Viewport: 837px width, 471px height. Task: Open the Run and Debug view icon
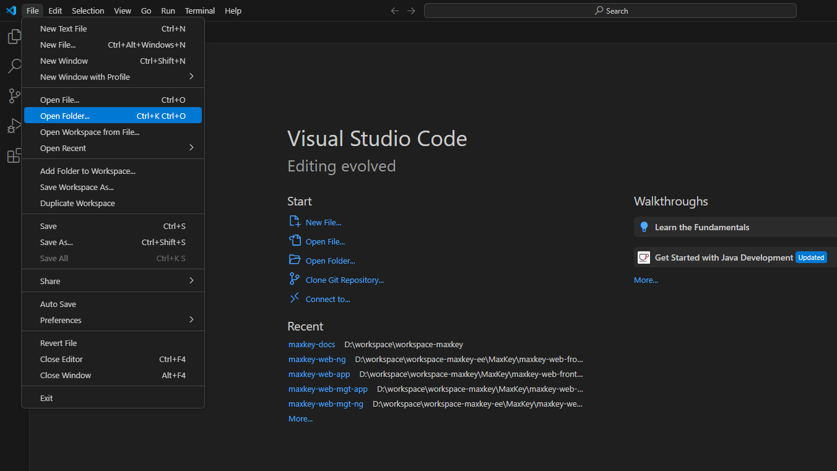14,126
